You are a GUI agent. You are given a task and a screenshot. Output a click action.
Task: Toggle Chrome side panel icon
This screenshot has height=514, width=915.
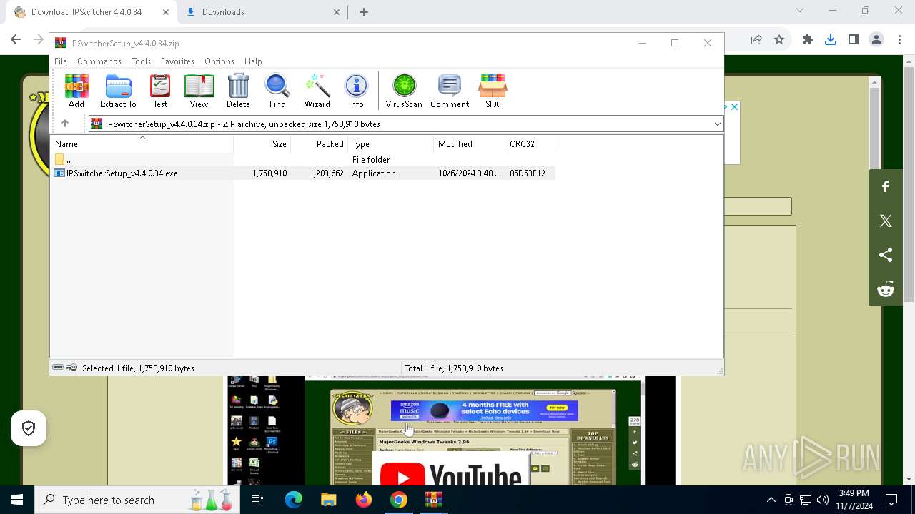tap(854, 40)
